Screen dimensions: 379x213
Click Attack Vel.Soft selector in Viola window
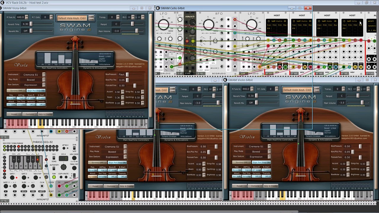(x=11, y=104)
